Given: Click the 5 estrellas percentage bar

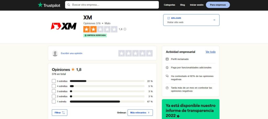Looking at the screenshot, I should pyautogui.click(x=107, y=81).
